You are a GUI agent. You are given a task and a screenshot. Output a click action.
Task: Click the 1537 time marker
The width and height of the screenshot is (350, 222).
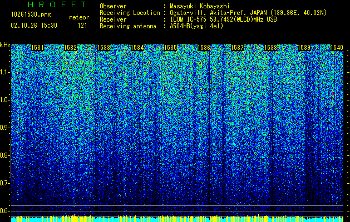[237, 48]
